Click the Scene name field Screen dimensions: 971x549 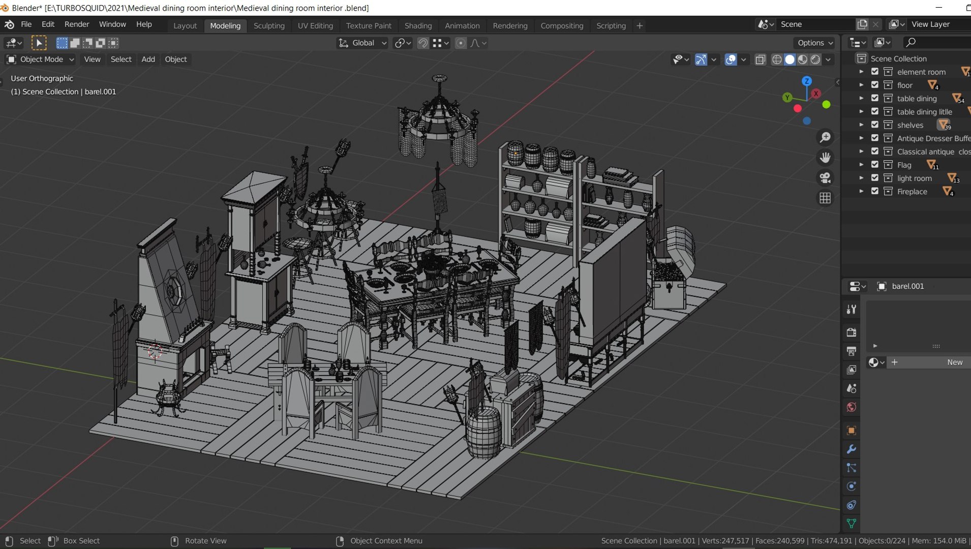click(815, 24)
